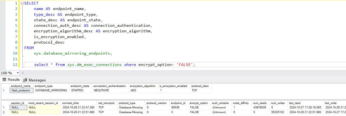Click the encryption_algorithm column header
The image size is (346, 116).
(143, 86)
